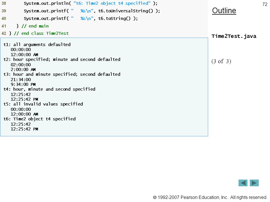
Task: Click "t3: hour and minute specified" output line
Action: click(62, 74)
